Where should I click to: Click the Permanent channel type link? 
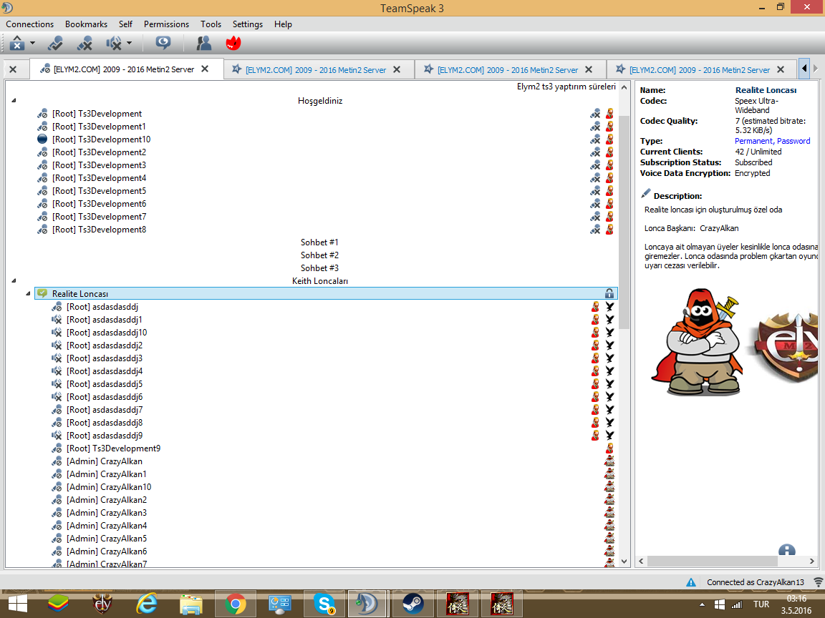pos(753,141)
